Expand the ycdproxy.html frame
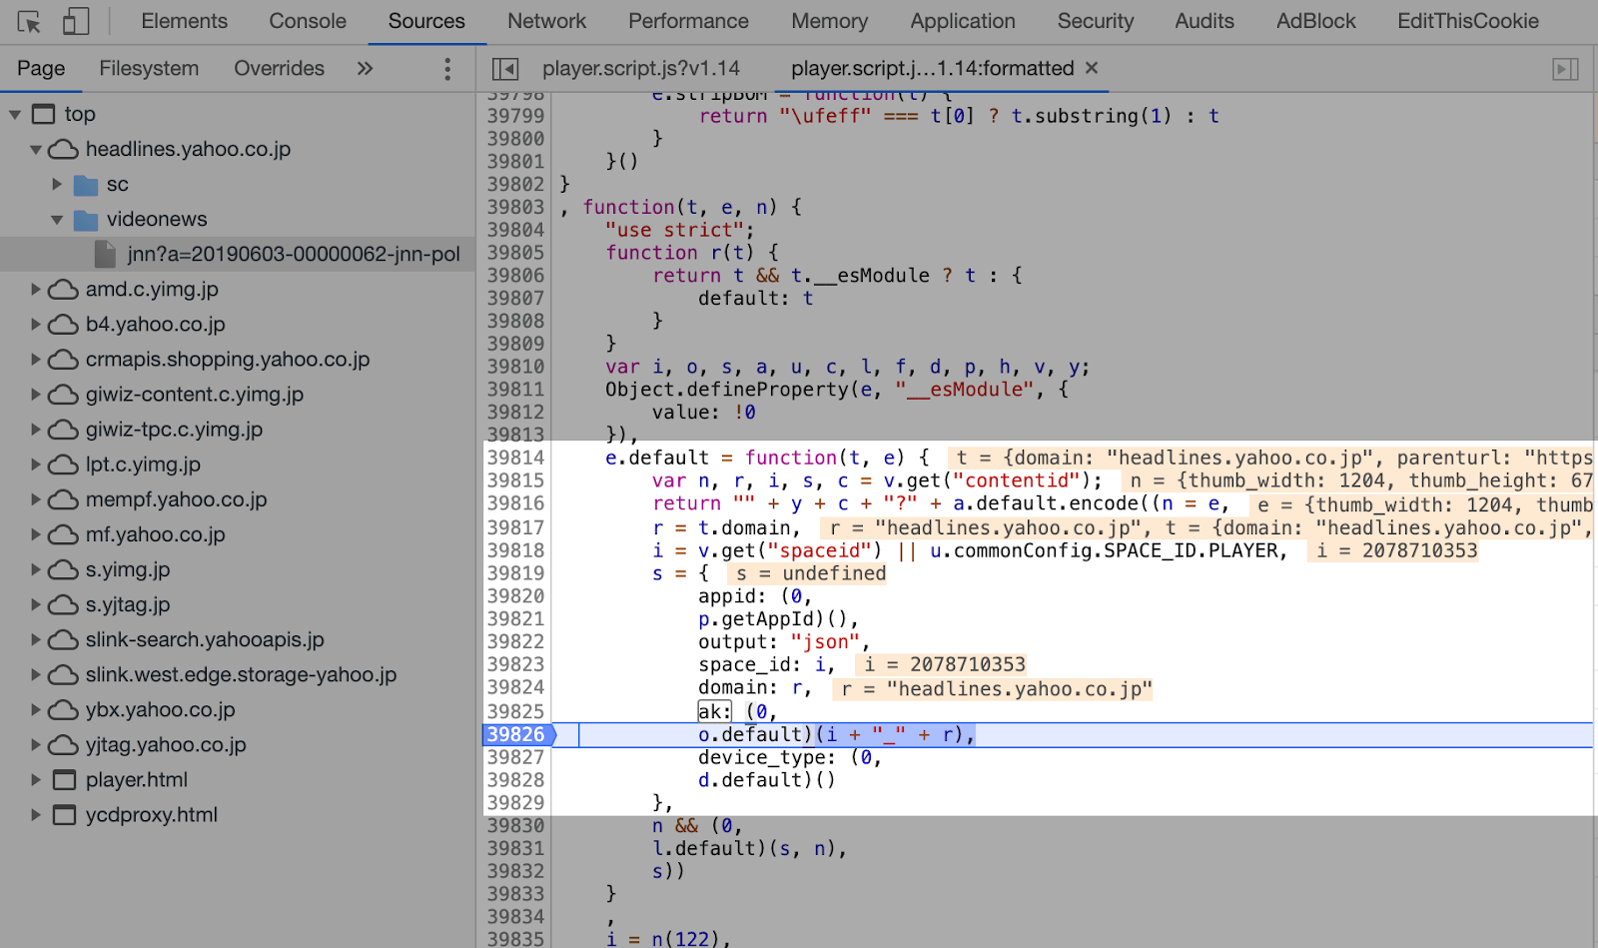1598x948 pixels. [x=36, y=814]
